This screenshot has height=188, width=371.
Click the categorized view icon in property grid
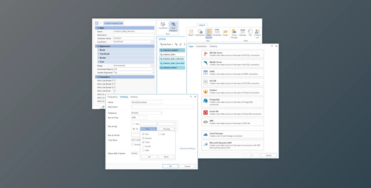pos(97,23)
